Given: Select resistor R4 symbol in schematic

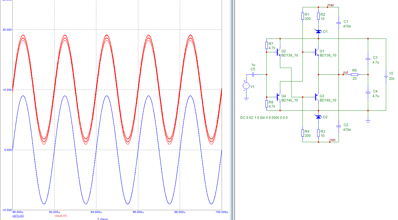Looking at the screenshot, I should [303, 133].
